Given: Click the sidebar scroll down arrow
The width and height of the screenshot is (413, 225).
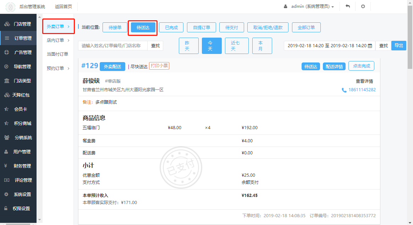Looking at the screenshot, I should click(39, 219).
